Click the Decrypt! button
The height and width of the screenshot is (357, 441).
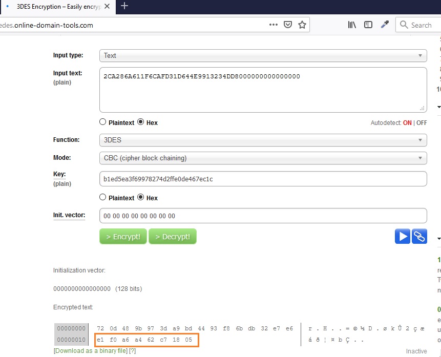tap(173, 236)
